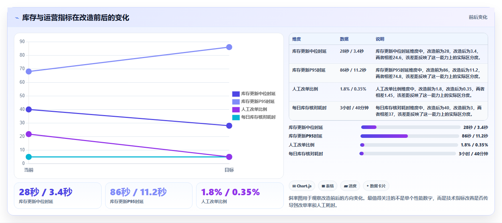Select the 库存更新P95时延 table row name

309,70
